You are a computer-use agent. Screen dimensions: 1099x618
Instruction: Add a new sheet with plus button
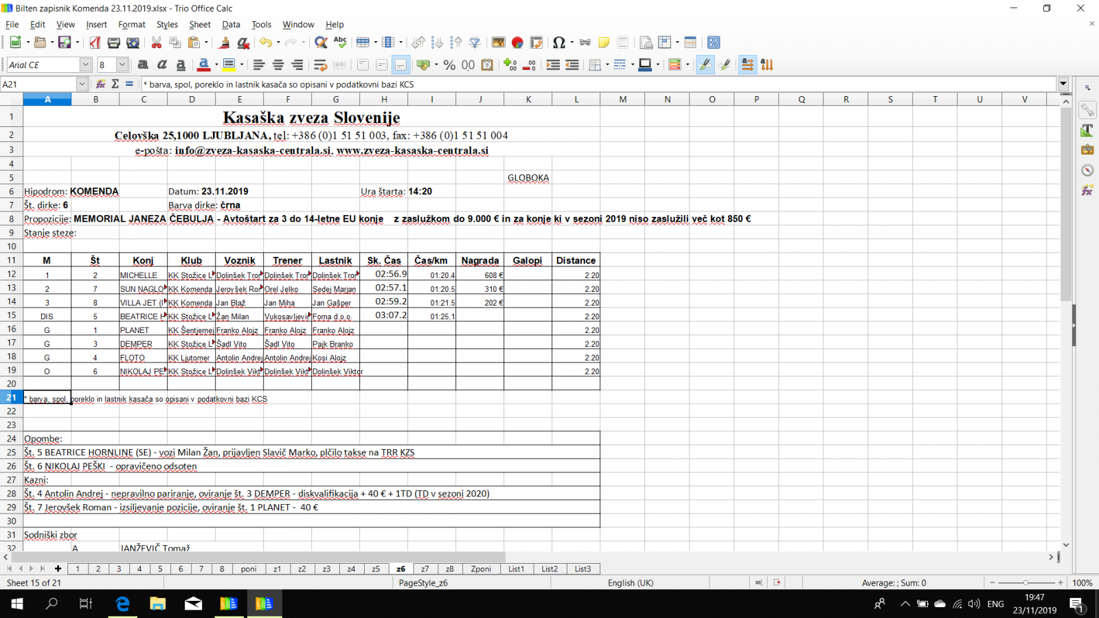pos(58,569)
